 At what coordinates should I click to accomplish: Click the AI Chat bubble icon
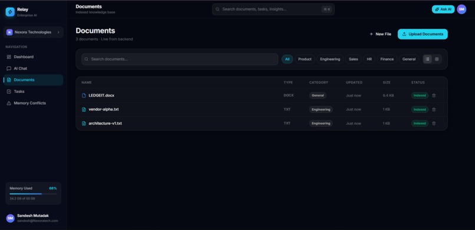click(9, 69)
